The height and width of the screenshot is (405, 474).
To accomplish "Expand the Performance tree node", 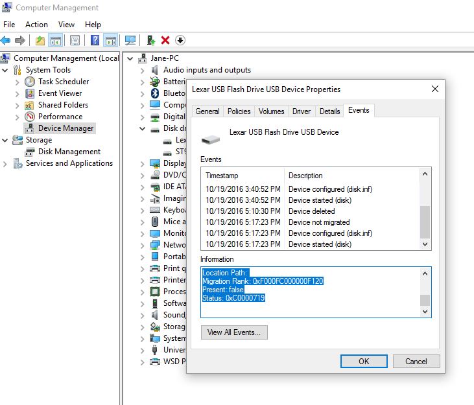I will pyautogui.click(x=18, y=117).
